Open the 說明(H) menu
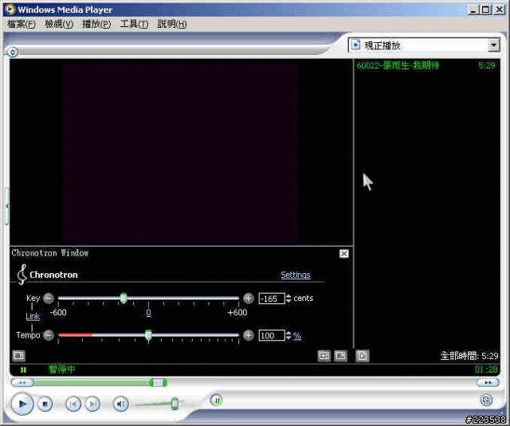 pos(172,24)
